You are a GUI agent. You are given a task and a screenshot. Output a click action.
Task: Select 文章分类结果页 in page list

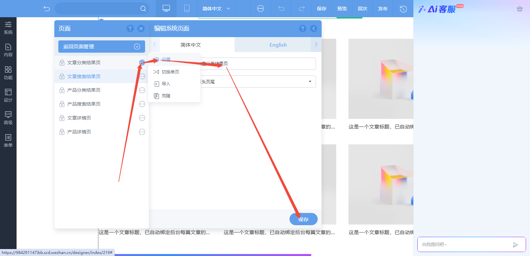(84, 63)
